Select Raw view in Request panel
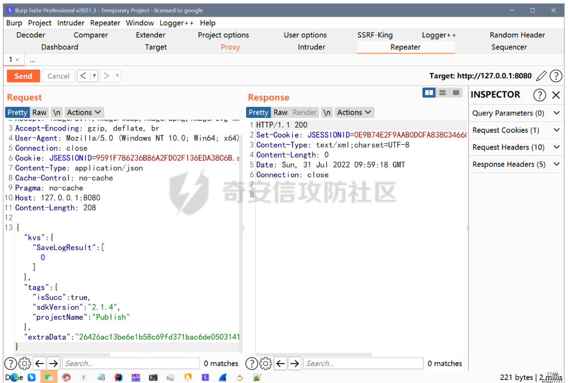 pyautogui.click(x=40, y=112)
